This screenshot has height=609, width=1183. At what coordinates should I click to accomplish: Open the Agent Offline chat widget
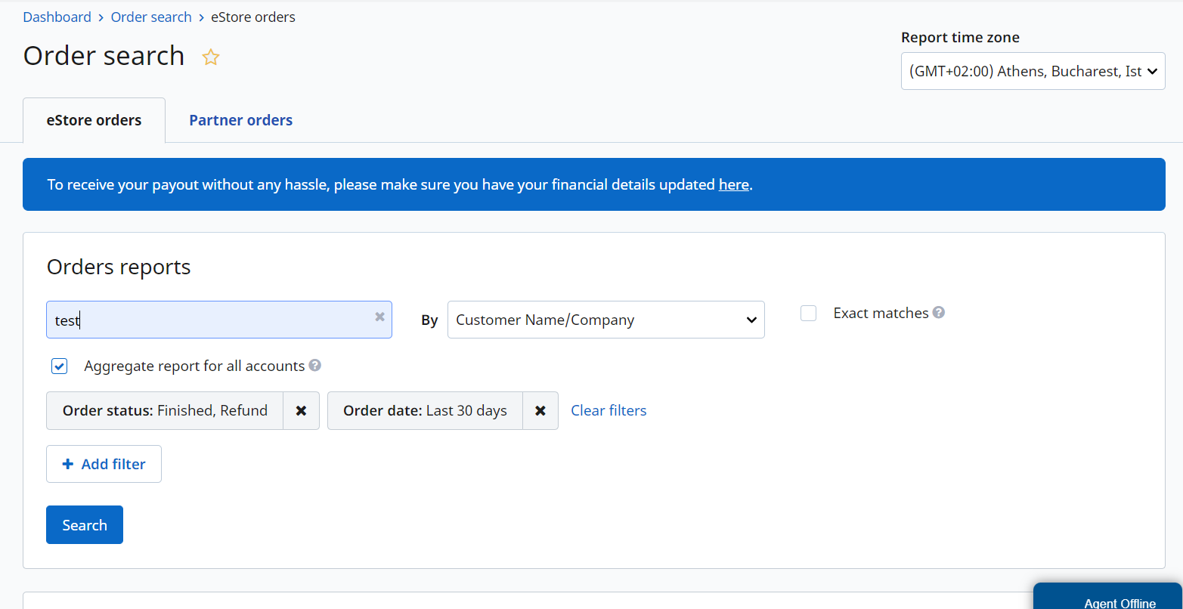click(1119, 601)
